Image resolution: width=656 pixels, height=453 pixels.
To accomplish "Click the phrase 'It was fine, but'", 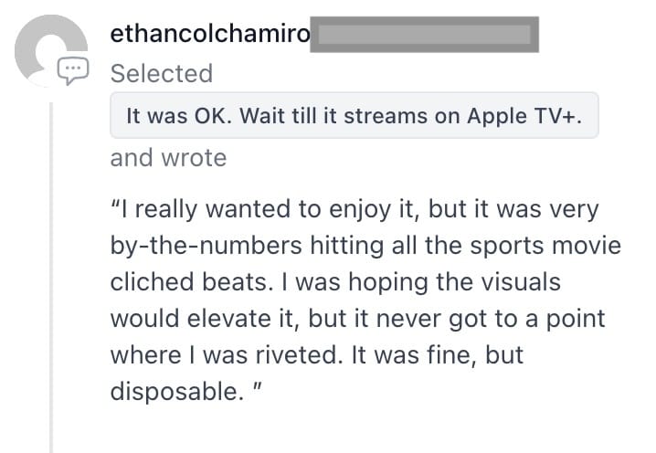I will coord(446,355).
